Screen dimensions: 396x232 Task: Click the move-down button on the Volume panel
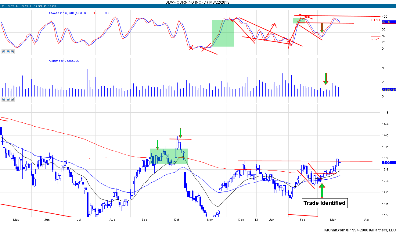(x=12, y=99)
